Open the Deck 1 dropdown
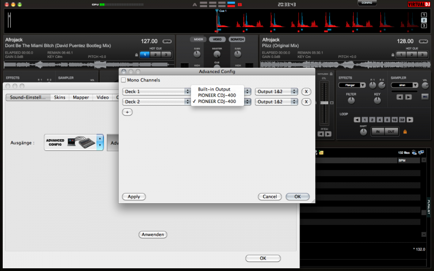Screen dimensions: 434x271 click(156, 92)
